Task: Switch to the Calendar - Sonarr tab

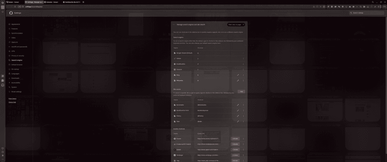Action: pos(52,2)
